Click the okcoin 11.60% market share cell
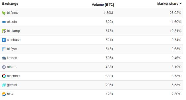 [x=175, y=22]
